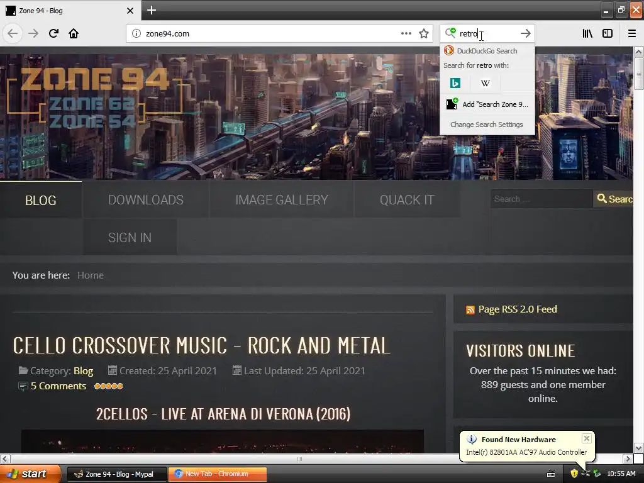Go forward to the next page
The width and height of the screenshot is (644, 483).
(x=33, y=34)
